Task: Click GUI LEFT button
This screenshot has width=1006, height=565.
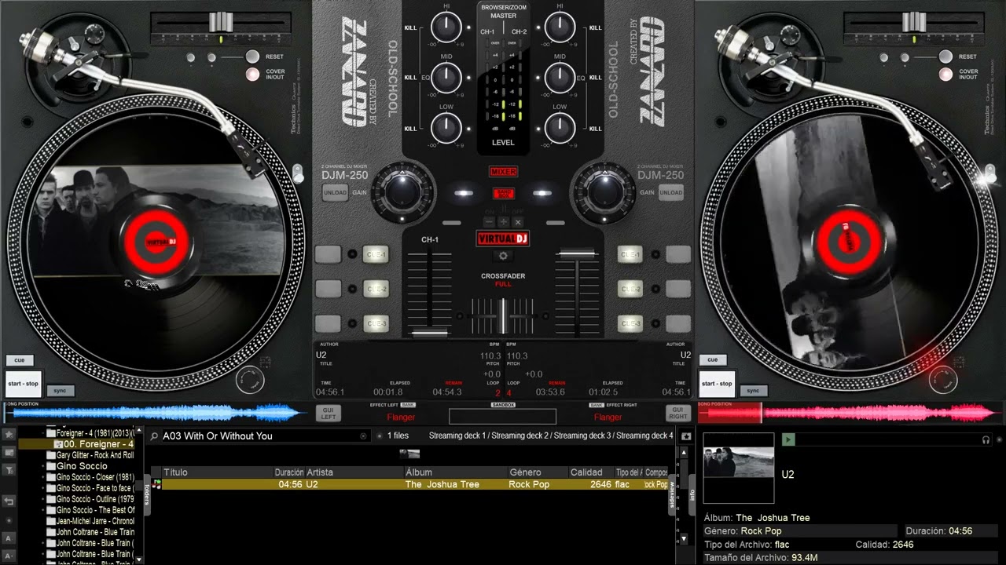Action: (x=329, y=413)
